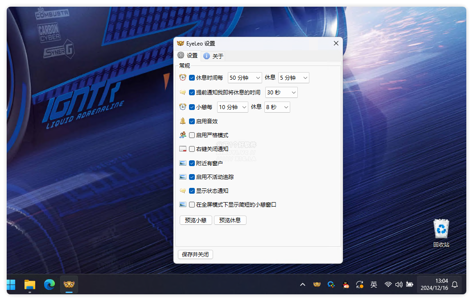Toggle 右键关闭通知 checkbox
Screen dimensions: 473x301
[192, 149]
